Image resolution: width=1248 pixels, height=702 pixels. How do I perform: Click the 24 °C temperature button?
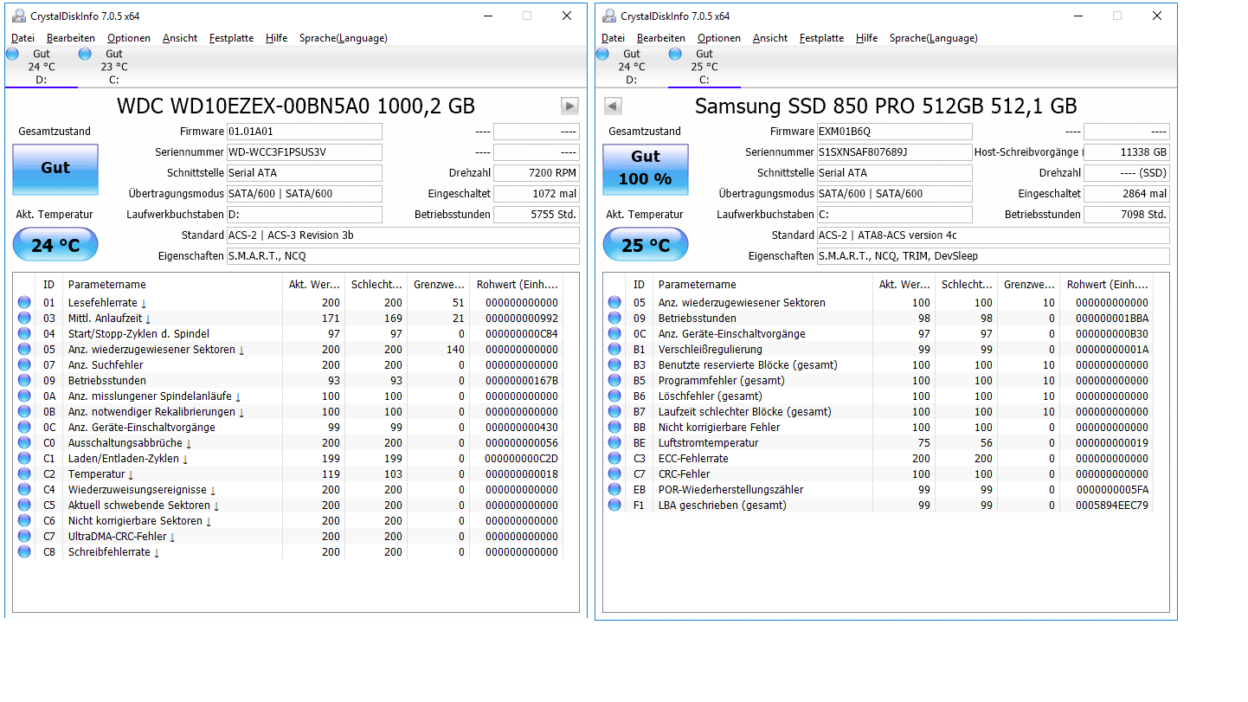55,245
